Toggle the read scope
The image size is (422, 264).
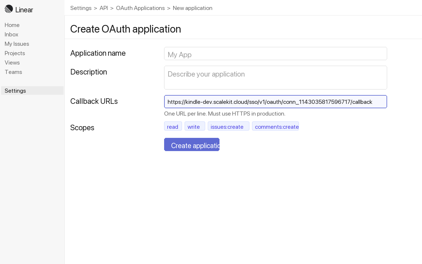173,126
